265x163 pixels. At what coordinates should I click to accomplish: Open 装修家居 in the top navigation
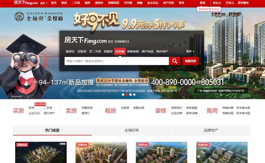[x=113, y=3]
